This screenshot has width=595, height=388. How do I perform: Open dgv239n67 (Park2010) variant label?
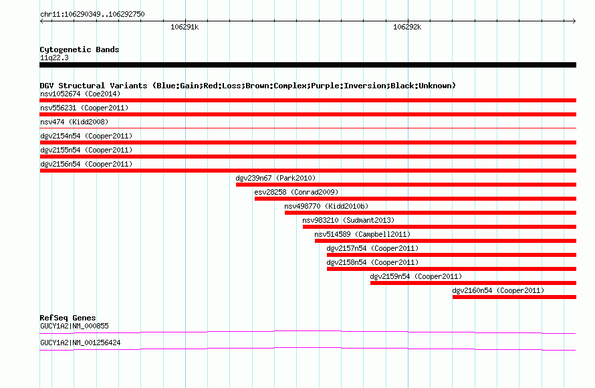[x=275, y=178]
